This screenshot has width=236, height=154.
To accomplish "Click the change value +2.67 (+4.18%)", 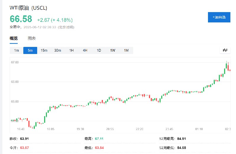I will (x=55, y=20).
